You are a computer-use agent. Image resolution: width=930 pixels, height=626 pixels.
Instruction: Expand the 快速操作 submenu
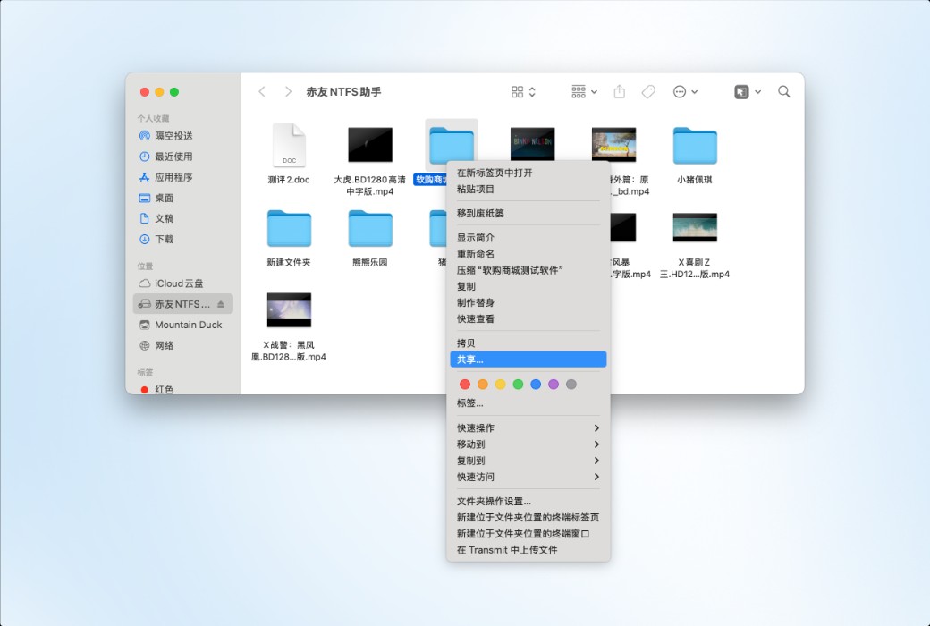[528, 427]
